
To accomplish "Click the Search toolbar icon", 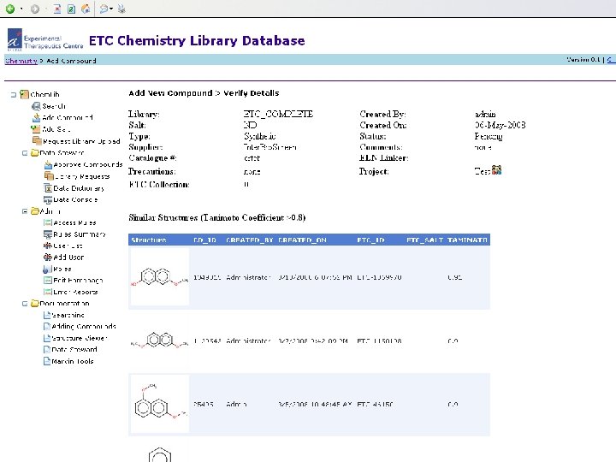I will tap(104, 9).
